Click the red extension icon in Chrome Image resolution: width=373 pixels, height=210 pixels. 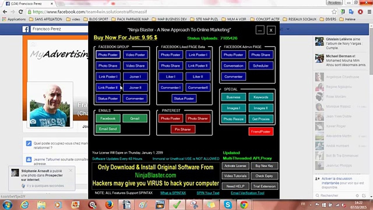(360, 12)
